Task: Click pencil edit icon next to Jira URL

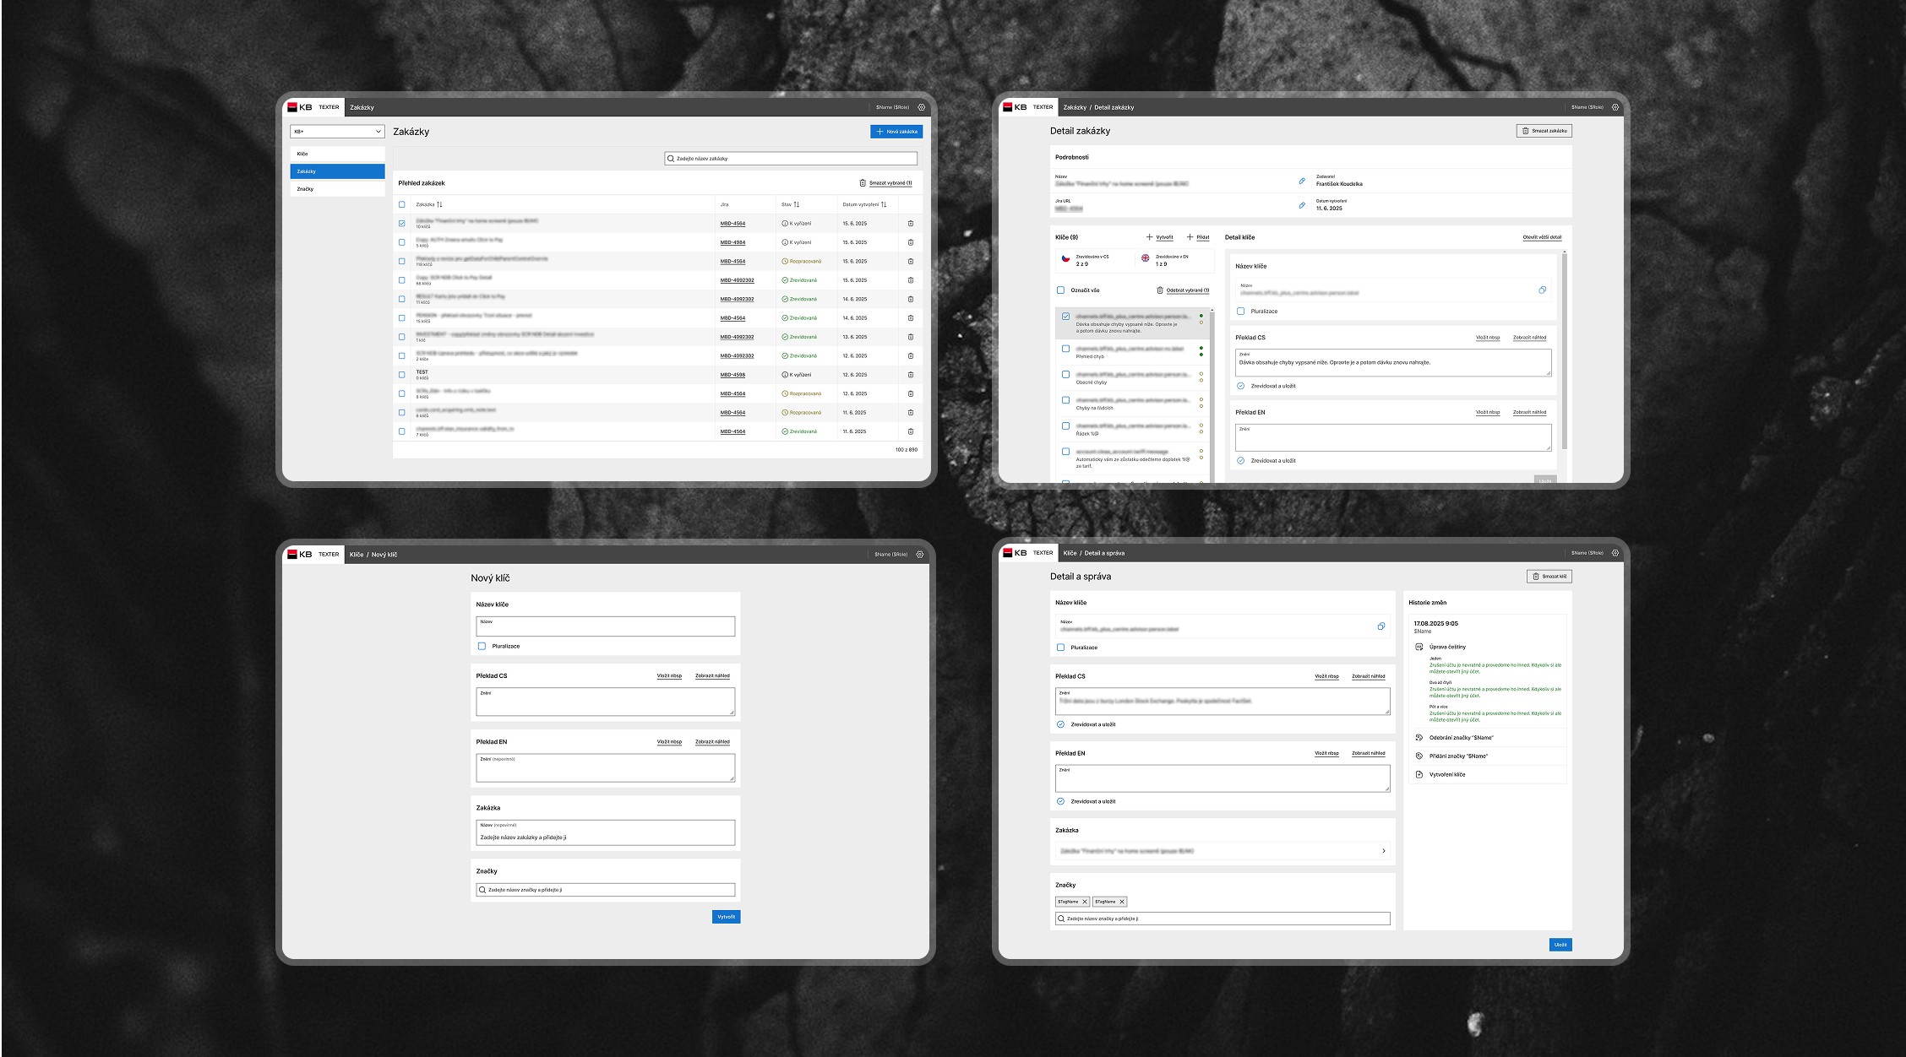Action: [1301, 205]
